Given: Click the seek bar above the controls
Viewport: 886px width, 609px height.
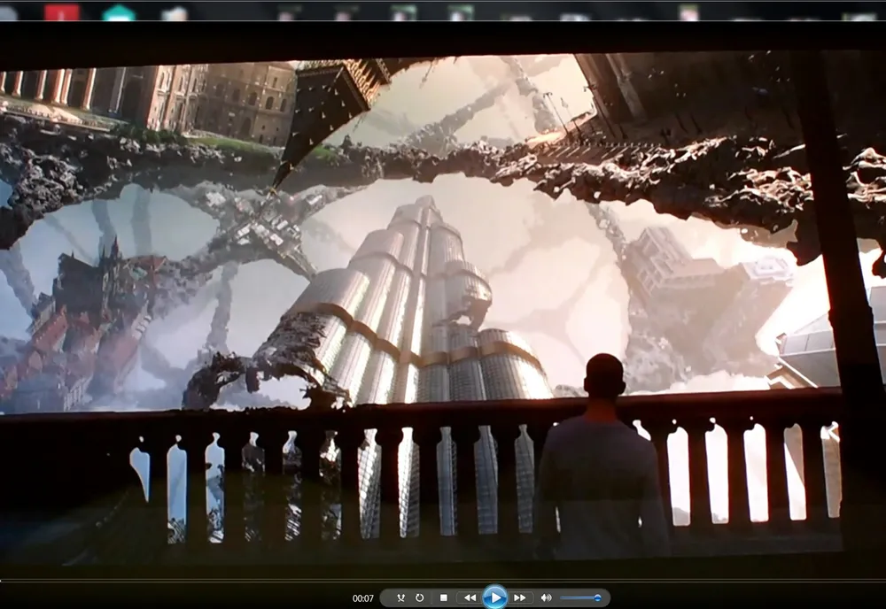Looking at the screenshot, I should click(x=443, y=580).
